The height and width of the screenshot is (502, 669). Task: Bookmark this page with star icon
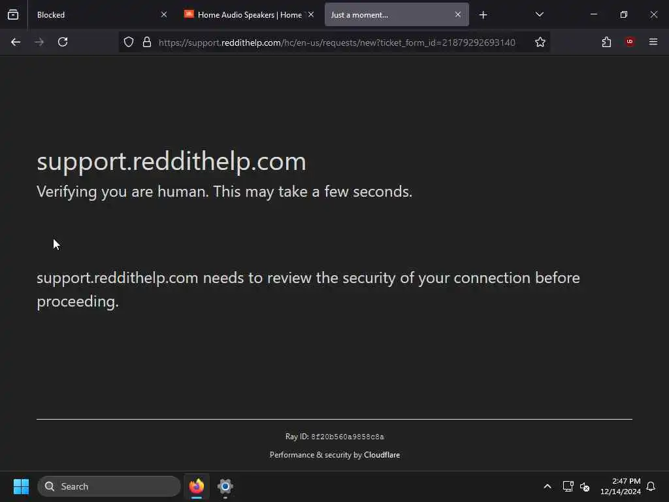point(540,42)
